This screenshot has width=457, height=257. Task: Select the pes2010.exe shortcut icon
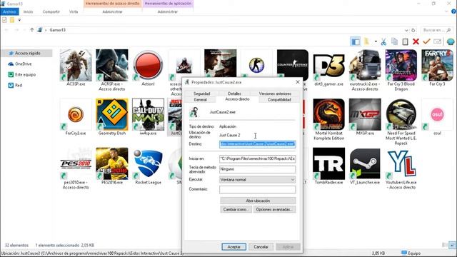click(76, 163)
